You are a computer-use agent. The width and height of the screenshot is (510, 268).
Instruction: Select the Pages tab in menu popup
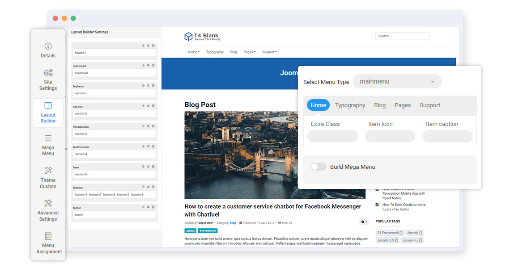click(x=402, y=105)
